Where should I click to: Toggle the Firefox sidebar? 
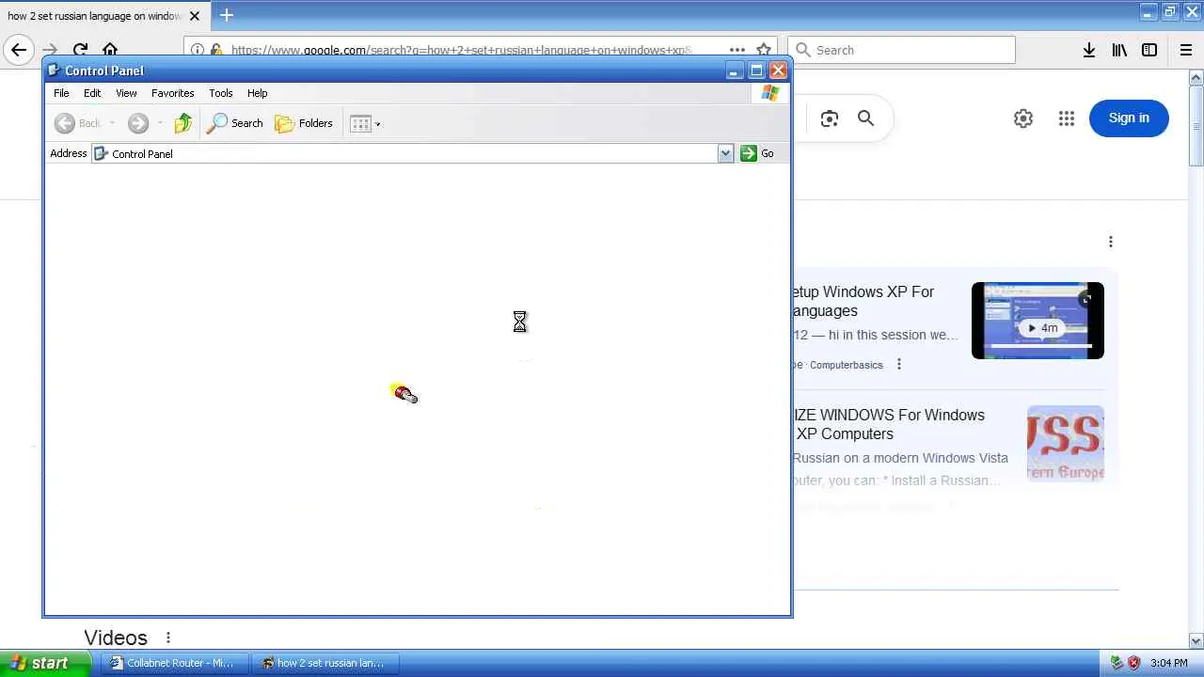(1149, 50)
